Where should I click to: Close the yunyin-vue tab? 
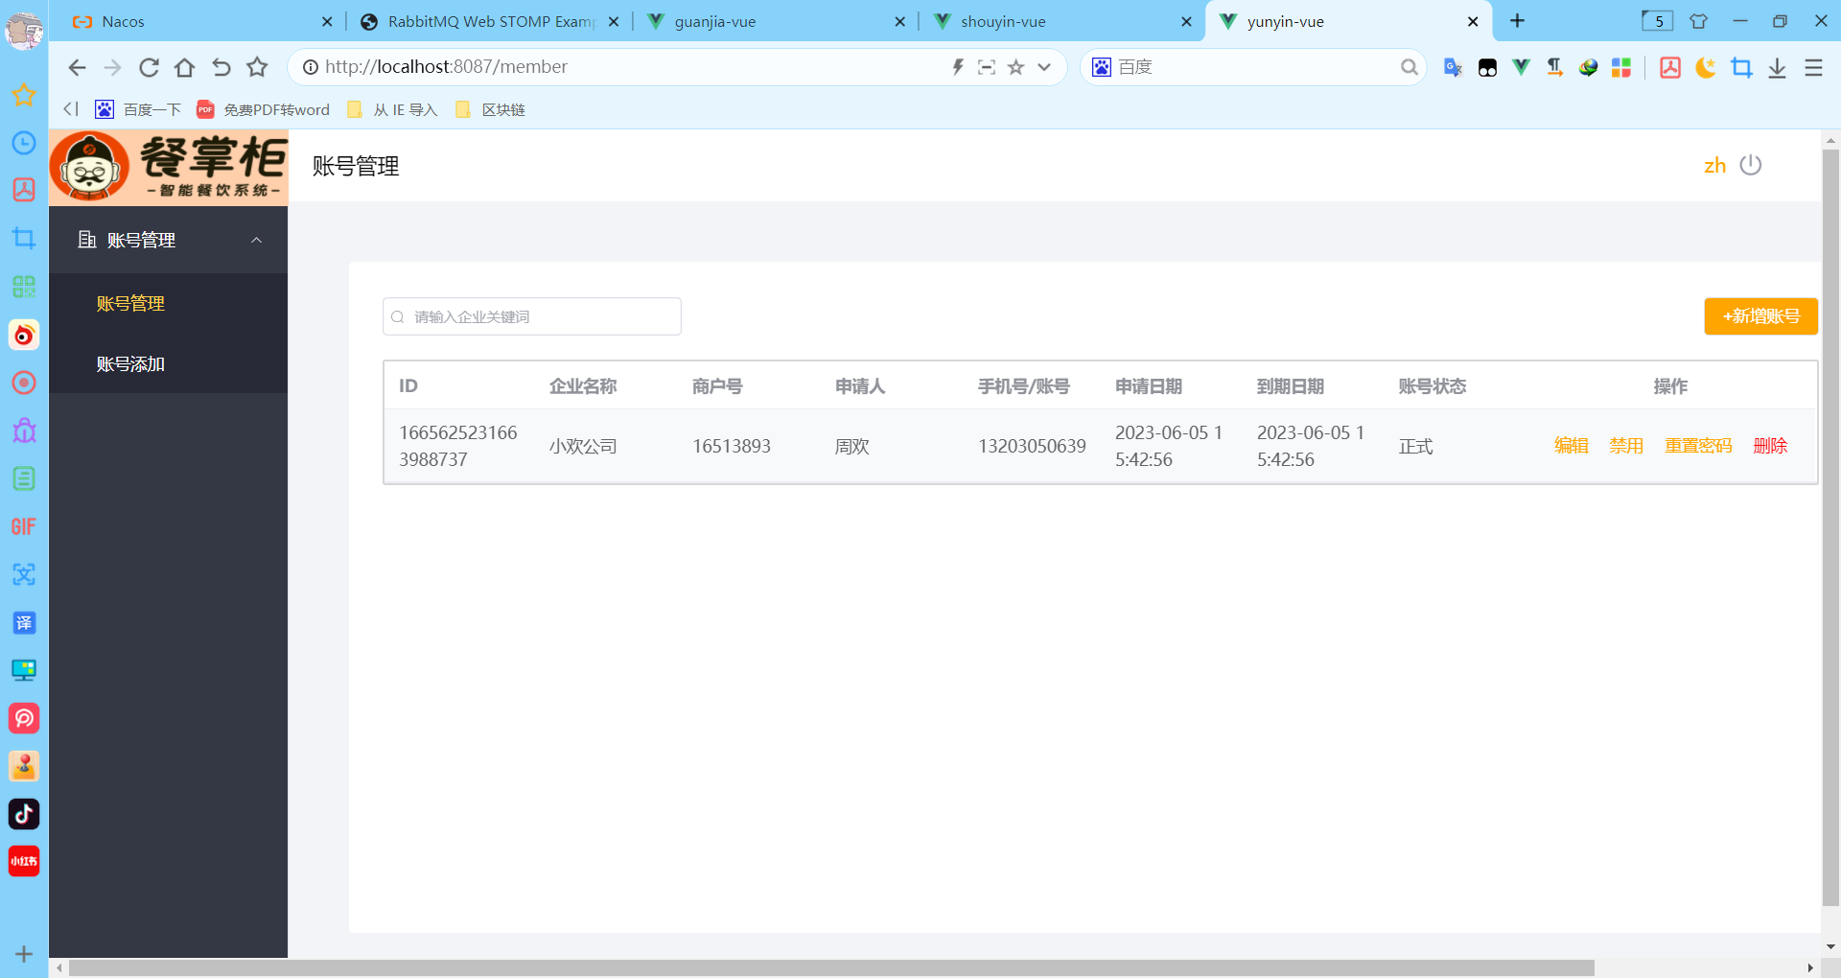(1473, 21)
